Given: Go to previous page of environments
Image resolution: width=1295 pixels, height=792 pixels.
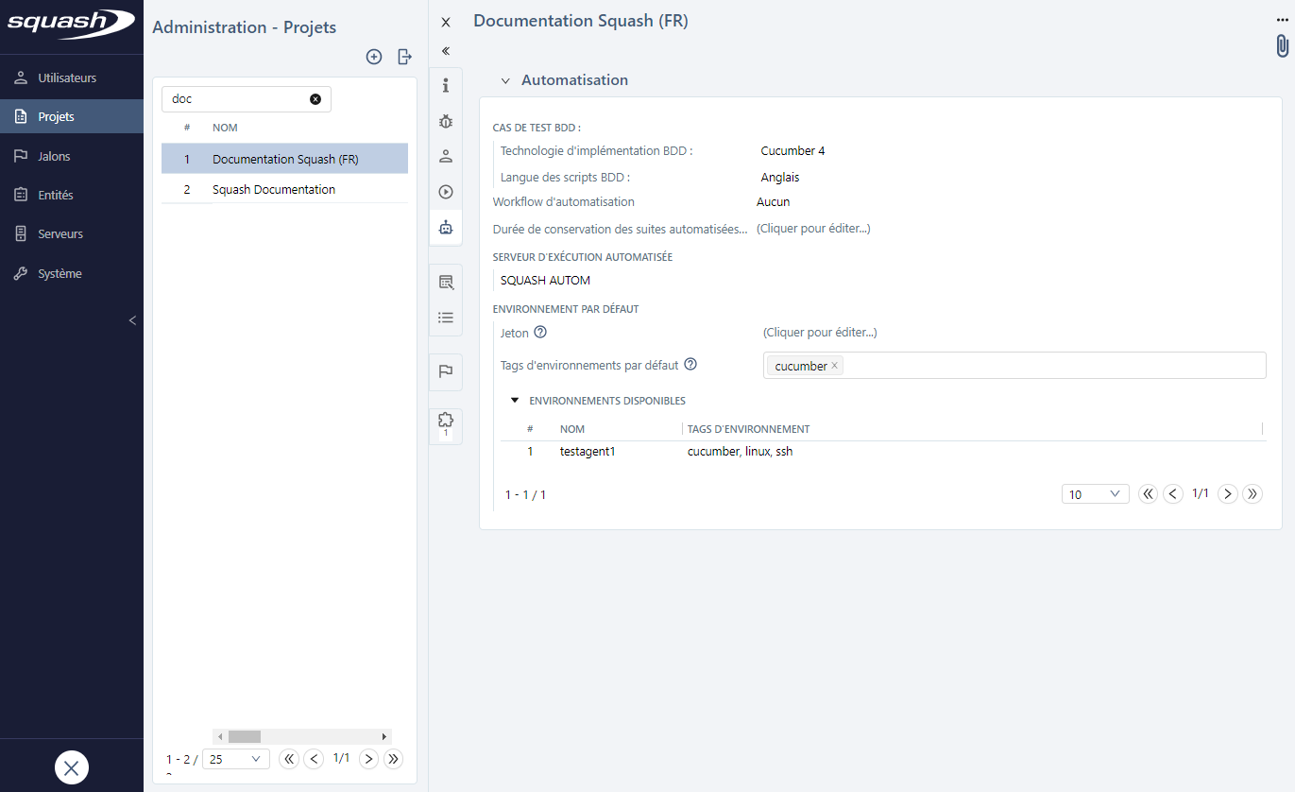Looking at the screenshot, I should (1173, 493).
